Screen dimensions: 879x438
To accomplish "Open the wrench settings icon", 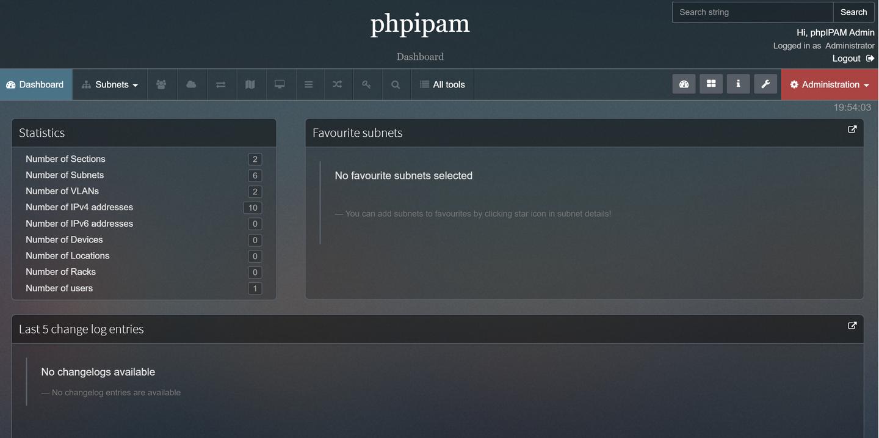I will [765, 84].
